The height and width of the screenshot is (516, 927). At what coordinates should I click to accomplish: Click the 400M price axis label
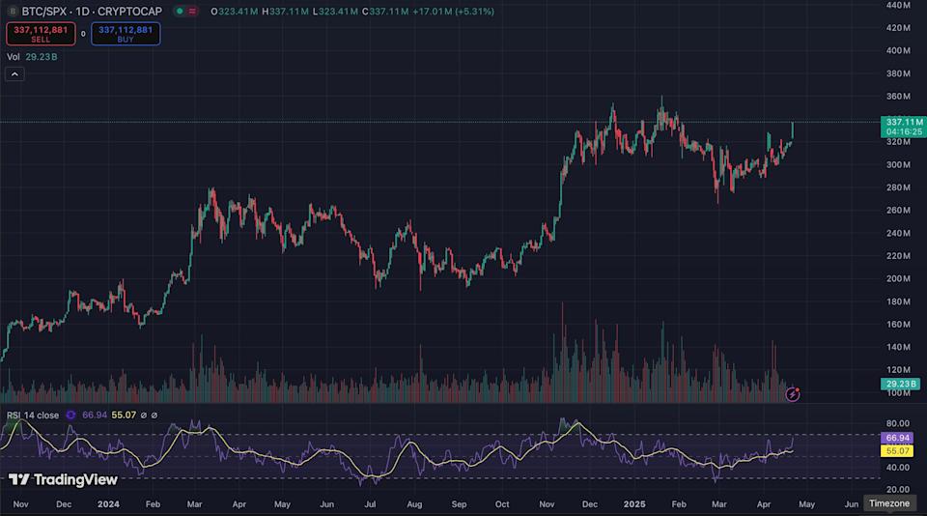tap(898, 51)
